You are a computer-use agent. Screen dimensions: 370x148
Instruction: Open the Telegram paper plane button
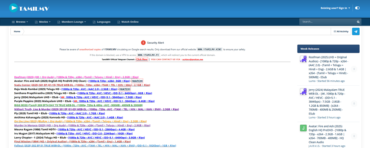point(356,32)
